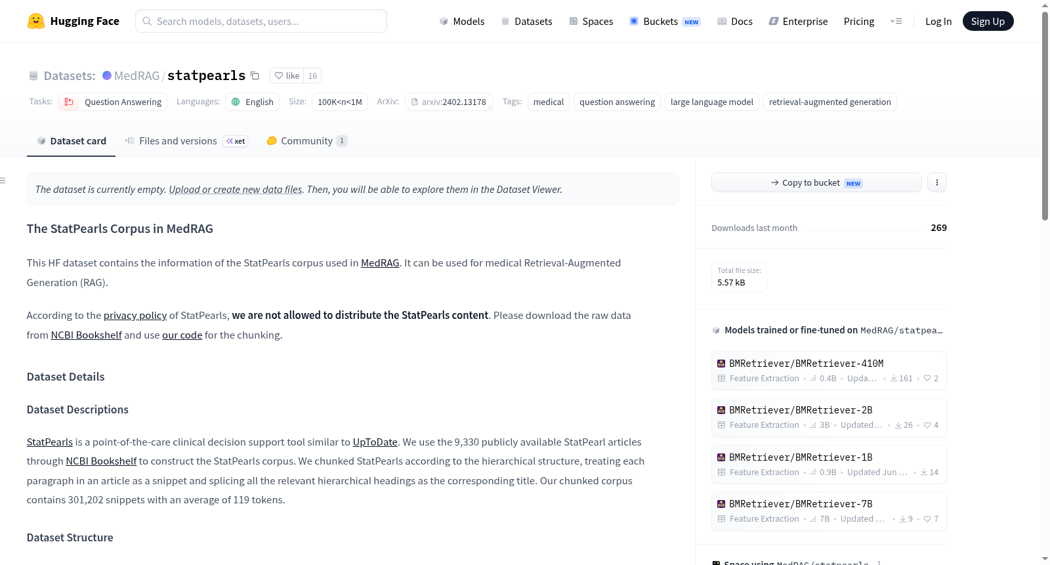Click BMRetriever-410M avatar icon

click(721, 364)
